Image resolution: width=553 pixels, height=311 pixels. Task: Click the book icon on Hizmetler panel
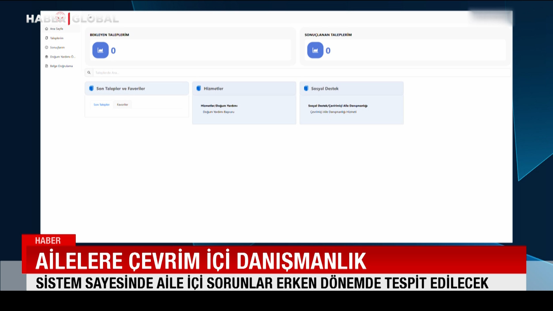tap(198, 88)
